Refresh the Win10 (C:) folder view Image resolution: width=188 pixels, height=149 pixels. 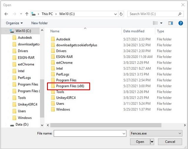click(121, 14)
